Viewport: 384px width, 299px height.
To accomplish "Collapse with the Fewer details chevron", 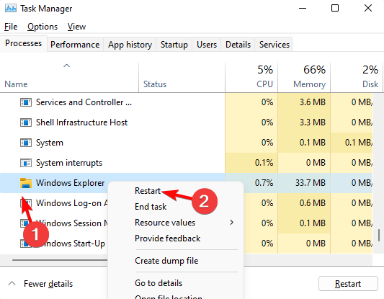I will pyautogui.click(x=12, y=284).
